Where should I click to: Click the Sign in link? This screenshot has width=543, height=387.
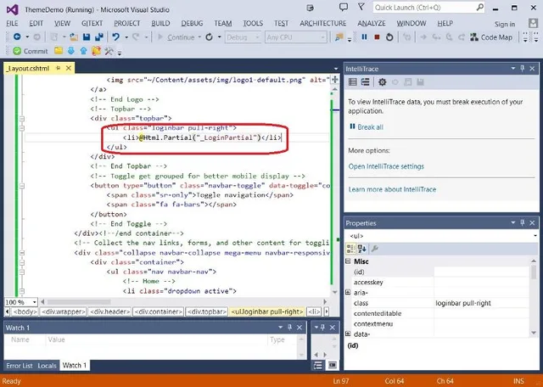[x=505, y=24]
